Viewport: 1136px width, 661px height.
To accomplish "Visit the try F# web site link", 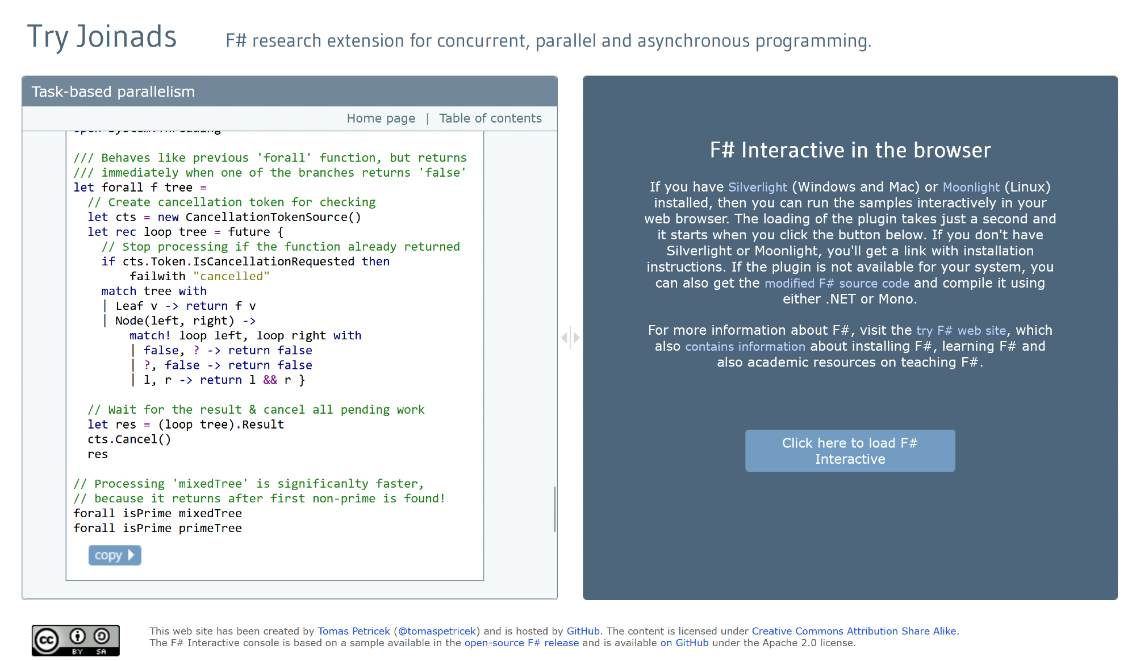I will 960,330.
